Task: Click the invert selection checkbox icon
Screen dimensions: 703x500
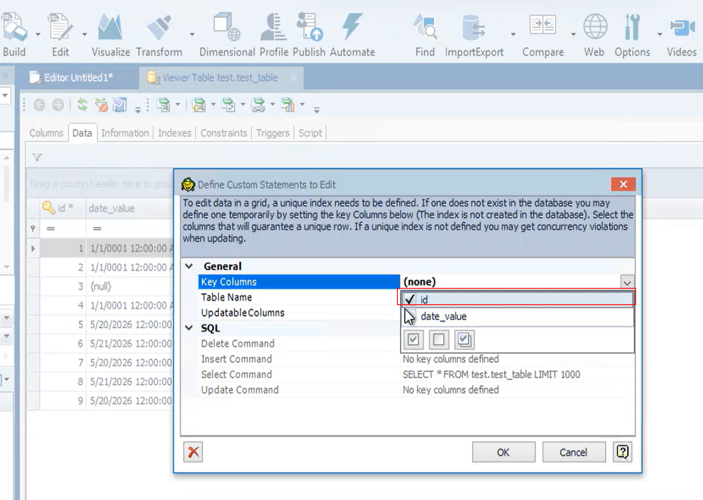Action: point(464,340)
